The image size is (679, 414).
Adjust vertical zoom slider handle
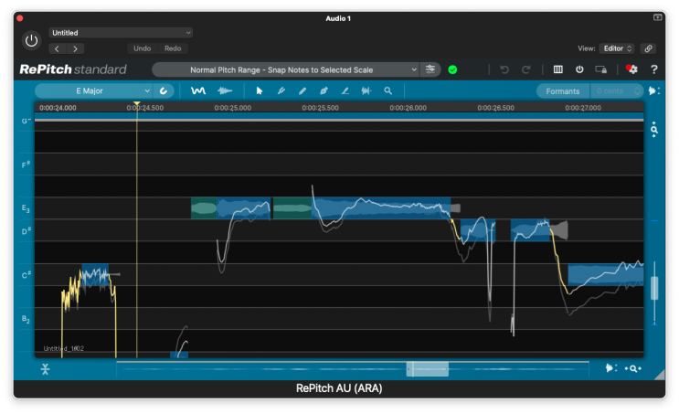point(654,288)
